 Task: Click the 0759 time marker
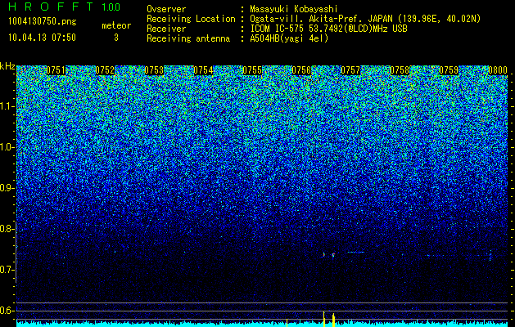pyautogui.click(x=449, y=70)
